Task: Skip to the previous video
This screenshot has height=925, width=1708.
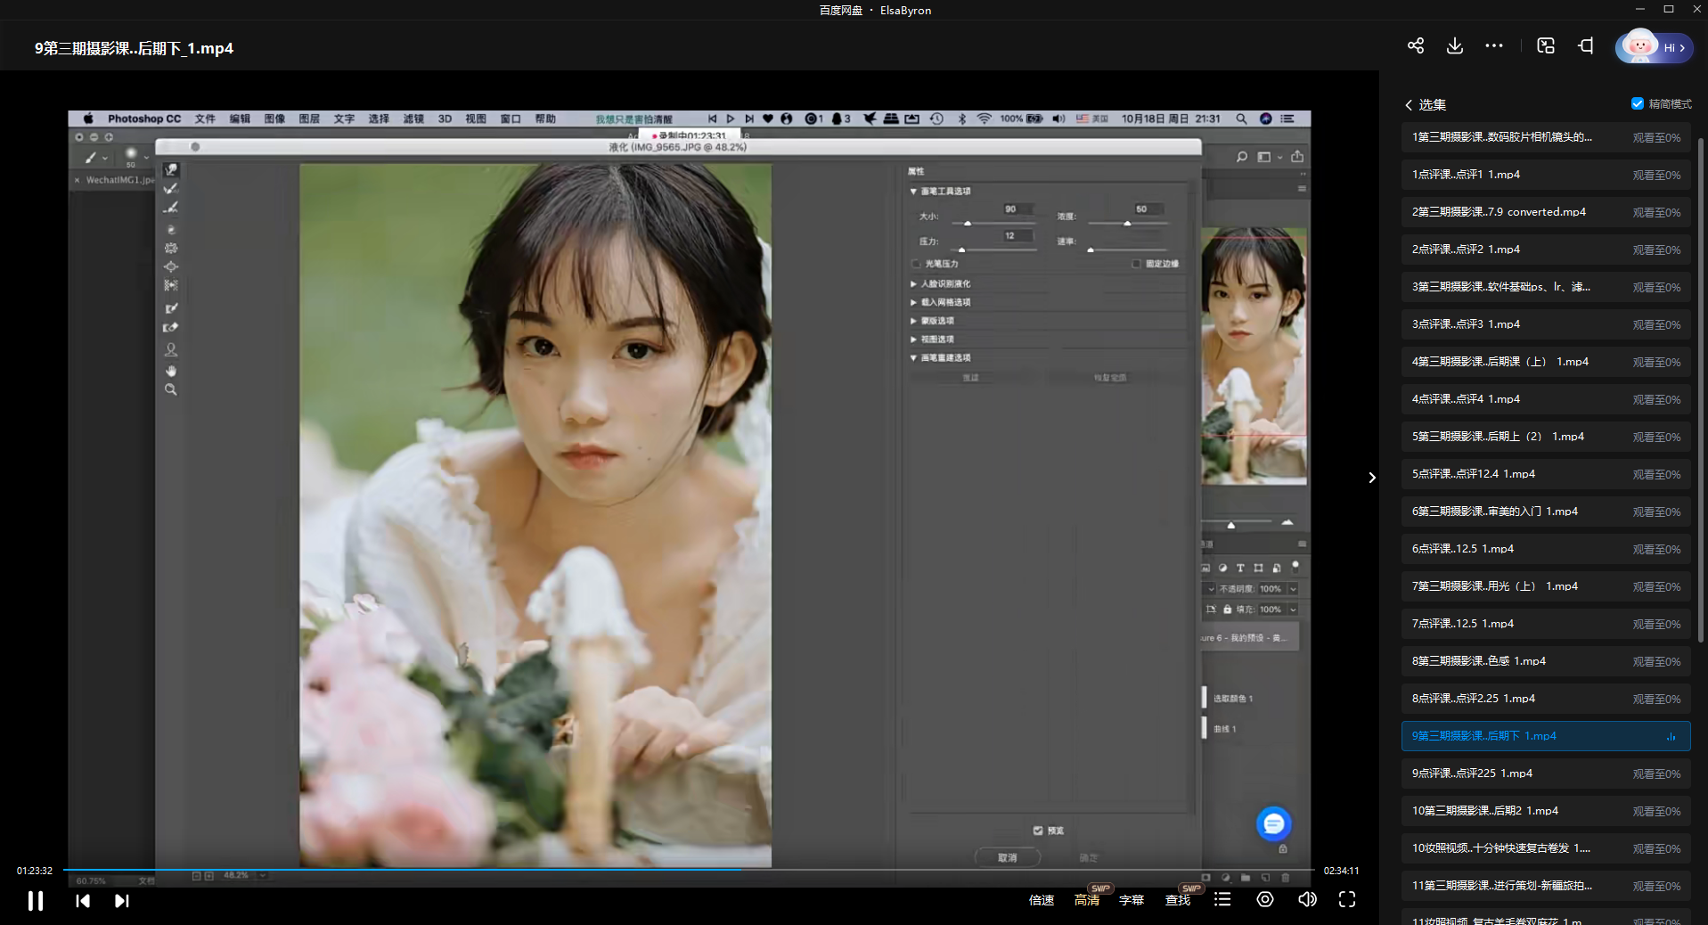Action: (x=83, y=901)
